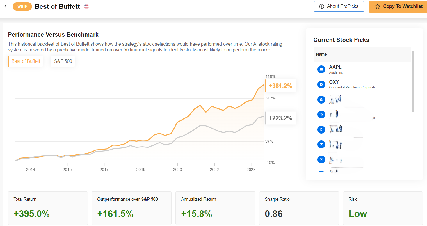427x226 pixels.
Task: Click the star icon in Copy To Watchlist
Action: click(378, 6)
